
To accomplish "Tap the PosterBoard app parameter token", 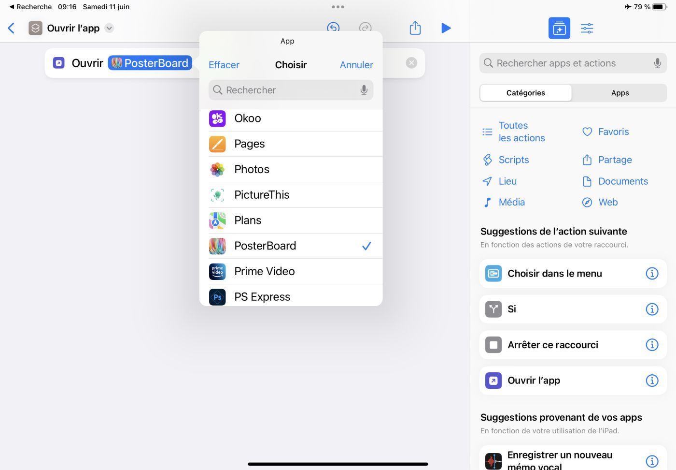I will [150, 63].
